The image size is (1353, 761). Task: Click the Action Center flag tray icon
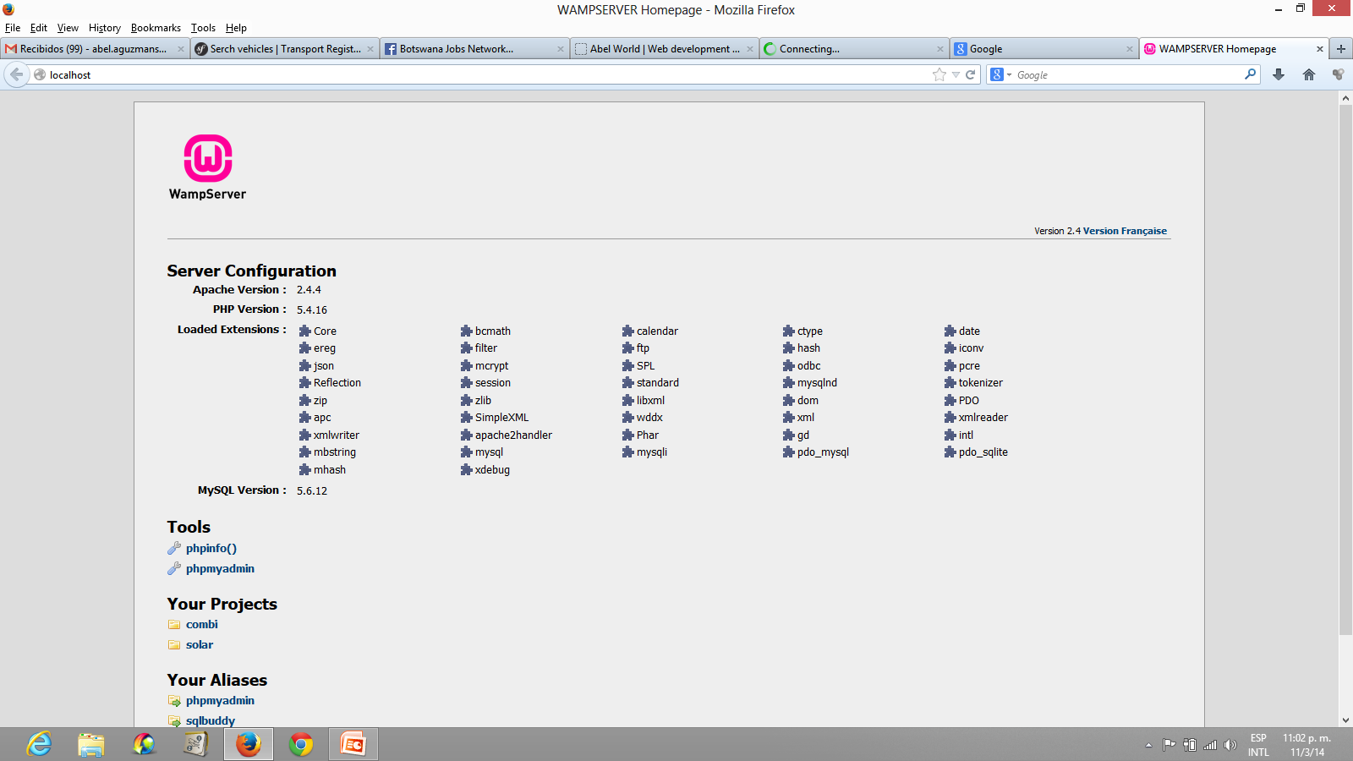pyautogui.click(x=1169, y=745)
